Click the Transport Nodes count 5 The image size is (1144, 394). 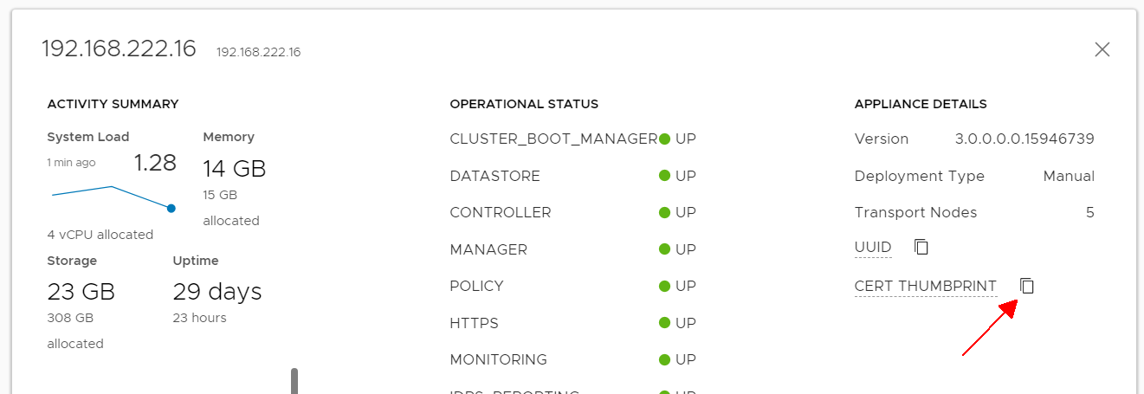coord(1090,212)
